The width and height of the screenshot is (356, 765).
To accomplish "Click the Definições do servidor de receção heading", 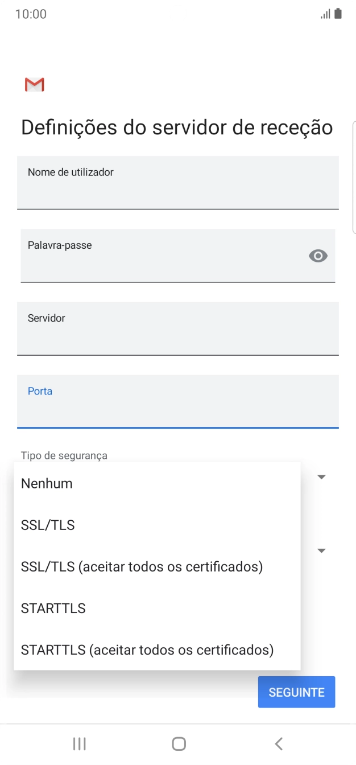I will [x=176, y=126].
